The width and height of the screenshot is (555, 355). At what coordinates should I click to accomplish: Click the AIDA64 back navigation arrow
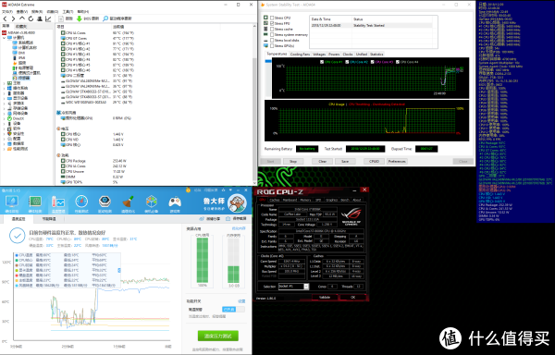(5, 18)
